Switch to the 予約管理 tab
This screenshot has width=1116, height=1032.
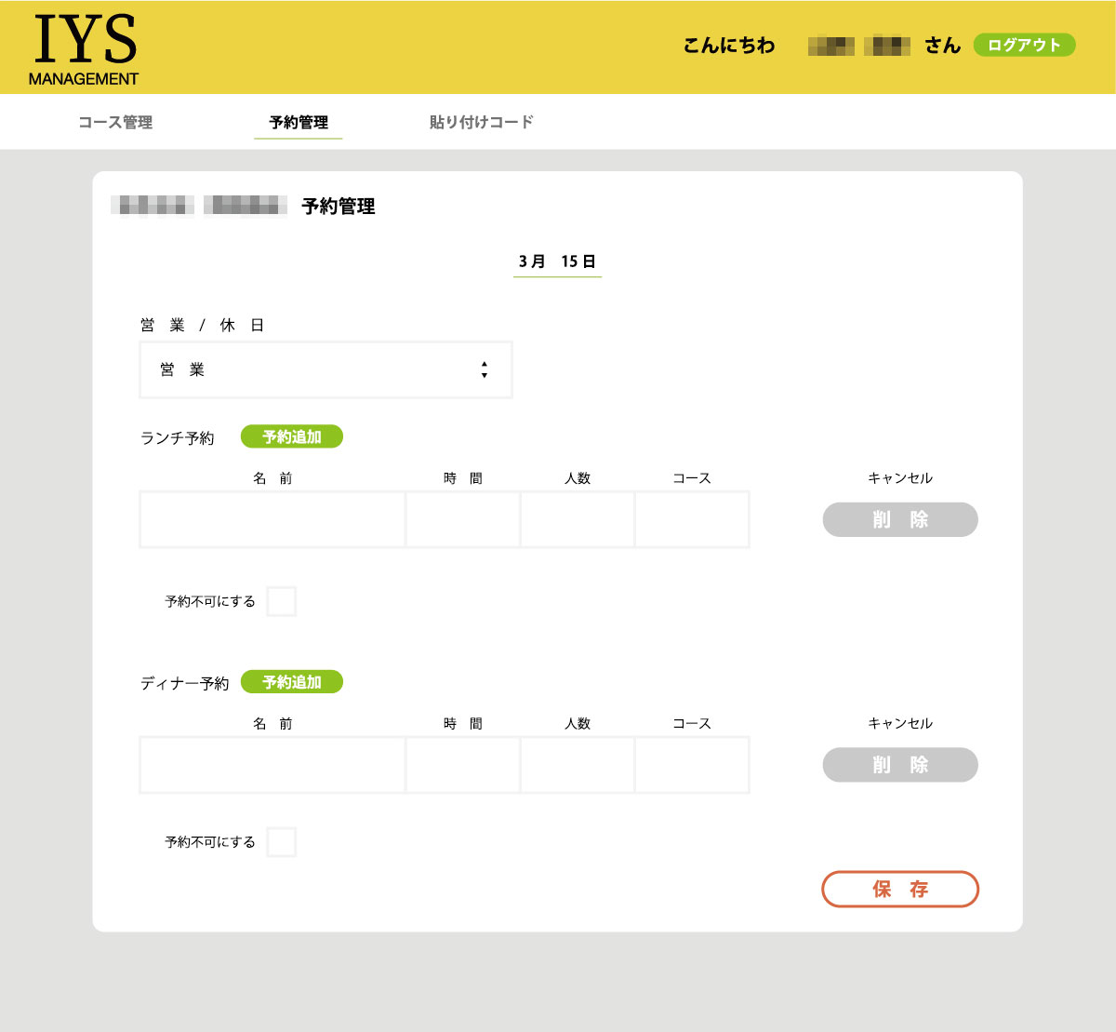[299, 122]
